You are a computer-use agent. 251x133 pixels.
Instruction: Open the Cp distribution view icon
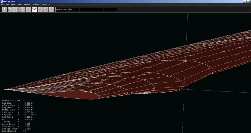click(40, 9)
